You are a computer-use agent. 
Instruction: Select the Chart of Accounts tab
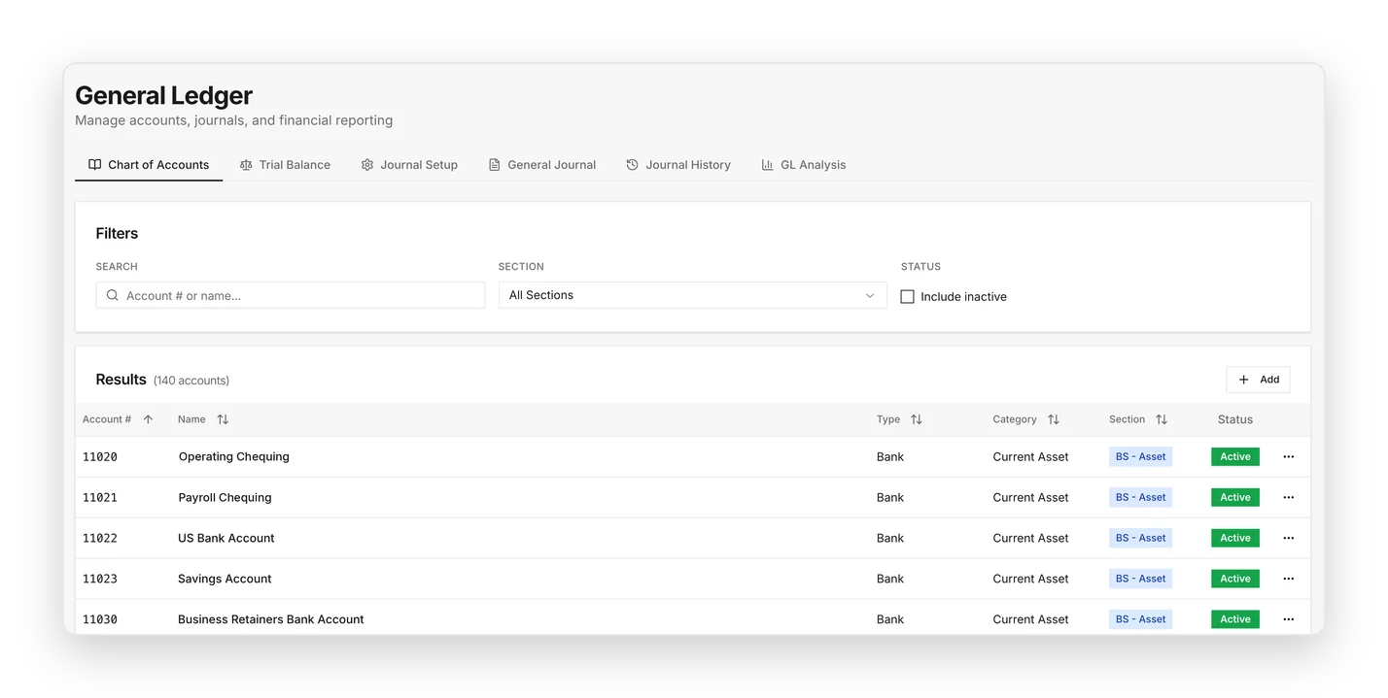[149, 165]
